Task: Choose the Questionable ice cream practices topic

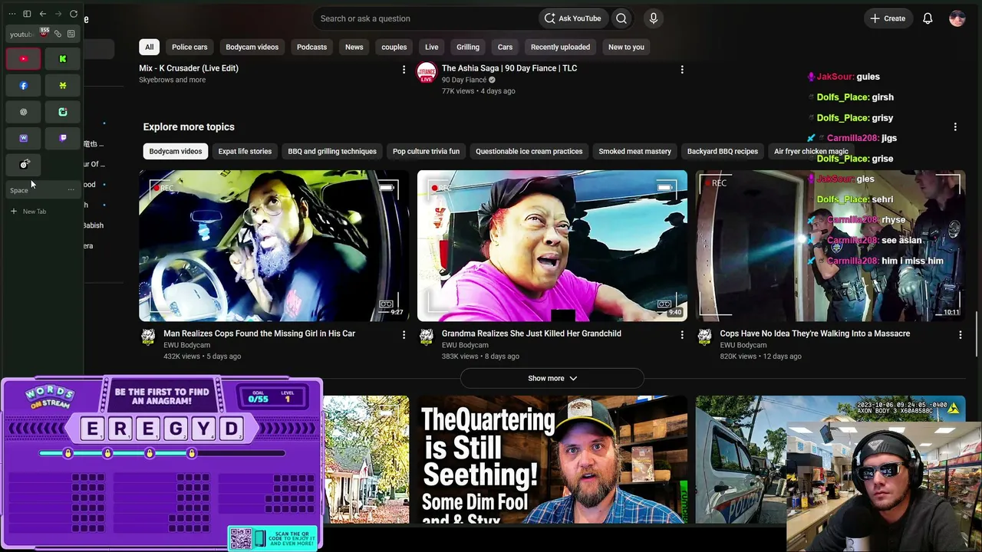Action: coord(529,151)
